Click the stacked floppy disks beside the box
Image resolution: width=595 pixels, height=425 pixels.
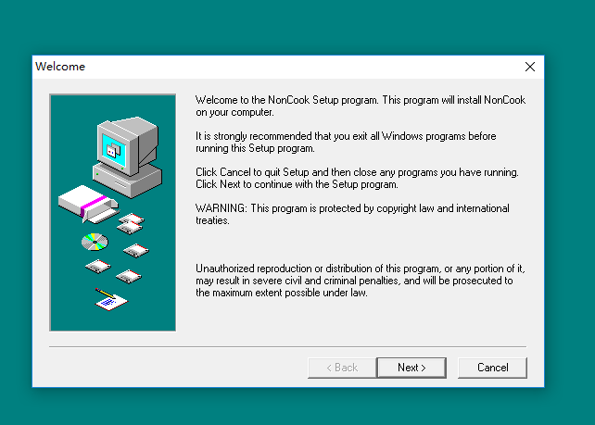(x=131, y=223)
